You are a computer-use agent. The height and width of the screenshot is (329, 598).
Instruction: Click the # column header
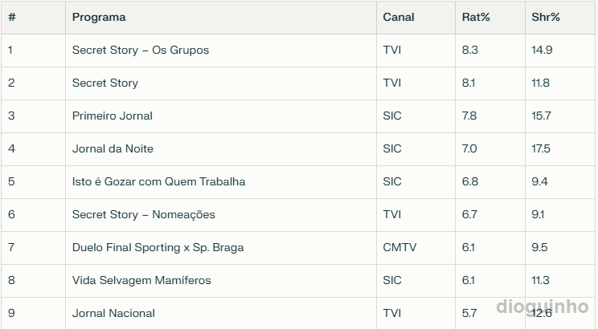[11, 18]
